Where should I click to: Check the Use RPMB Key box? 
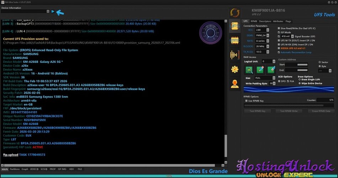pos(246,101)
